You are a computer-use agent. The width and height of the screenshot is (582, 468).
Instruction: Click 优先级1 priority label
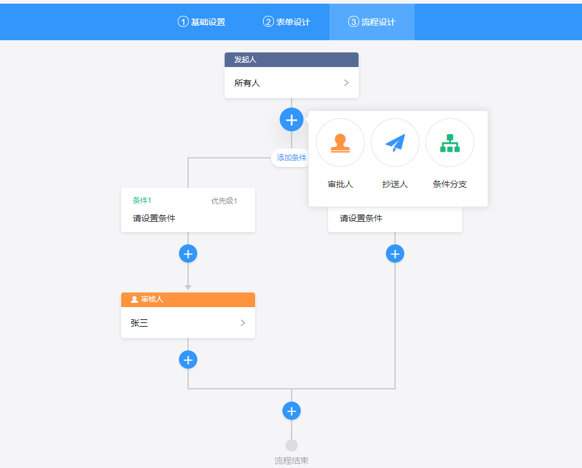tap(224, 201)
